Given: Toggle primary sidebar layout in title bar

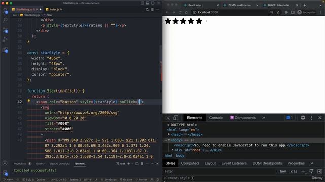Looking at the screenshot, I should [x=142, y=3].
